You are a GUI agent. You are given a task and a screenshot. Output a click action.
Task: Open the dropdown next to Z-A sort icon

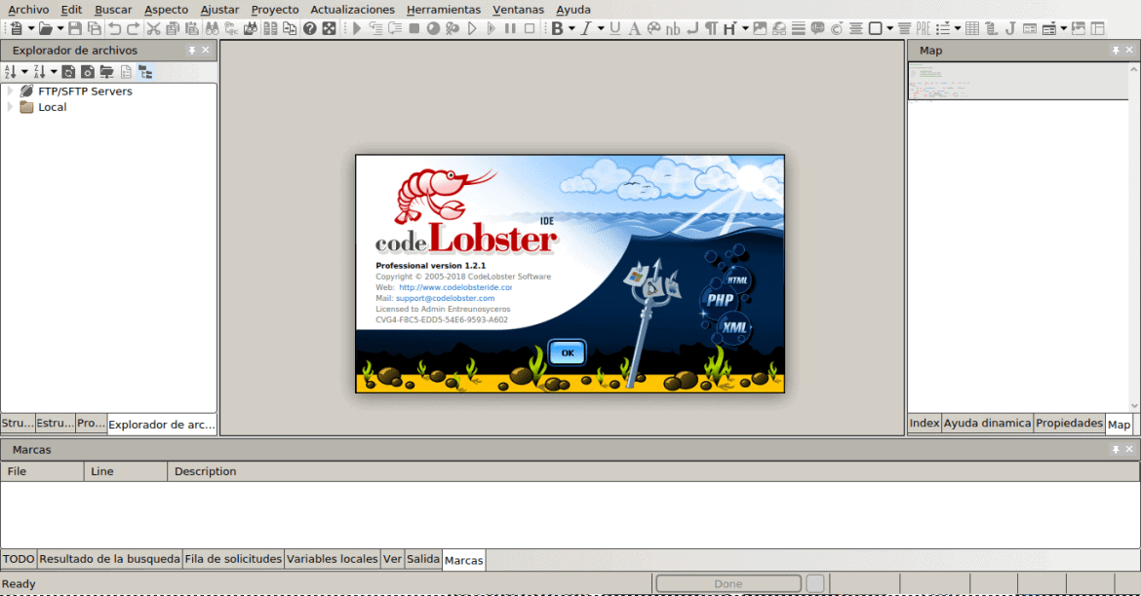(x=54, y=72)
